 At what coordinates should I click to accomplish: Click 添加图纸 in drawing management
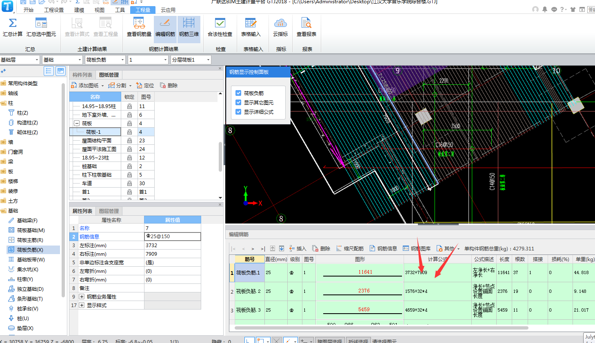(85, 85)
